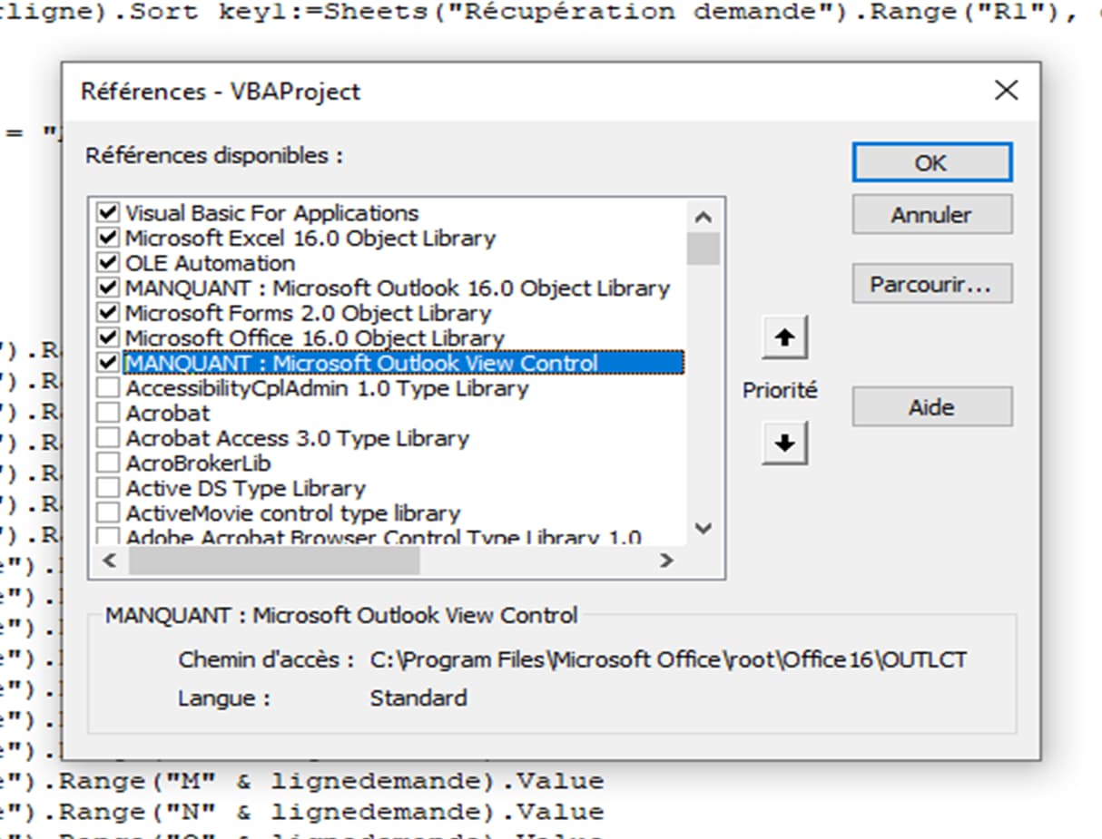Uncheck Microsoft Excel 16.0 Object Library
The width and height of the screenshot is (1102, 839).
click(108, 239)
